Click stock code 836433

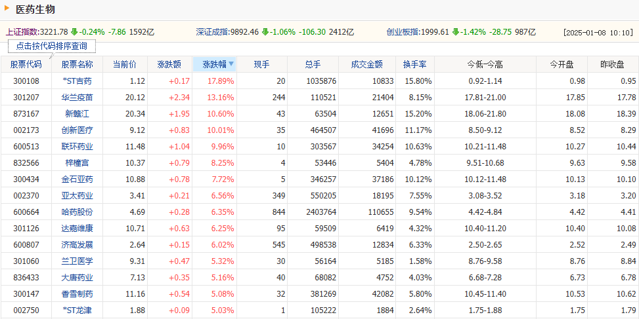(26, 278)
